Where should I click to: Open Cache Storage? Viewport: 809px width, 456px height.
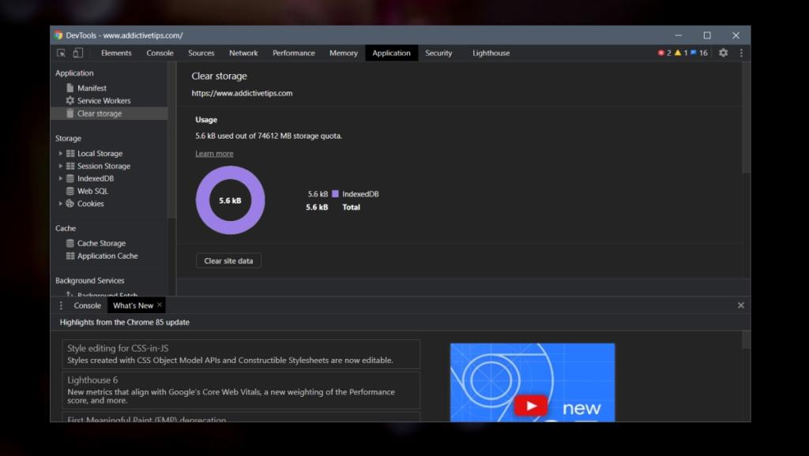(x=100, y=243)
